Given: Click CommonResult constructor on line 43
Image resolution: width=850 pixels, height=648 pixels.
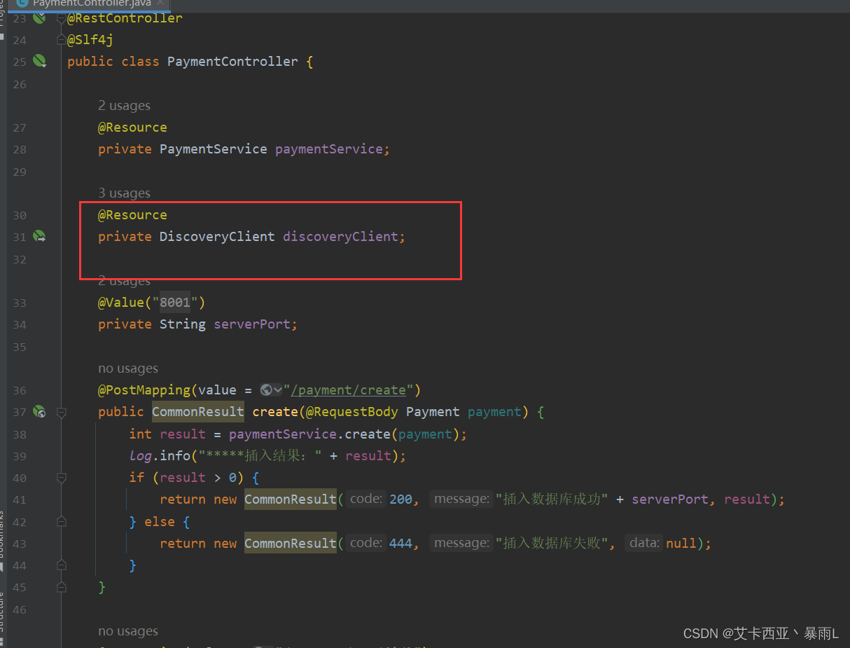Looking at the screenshot, I should pos(291,544).
